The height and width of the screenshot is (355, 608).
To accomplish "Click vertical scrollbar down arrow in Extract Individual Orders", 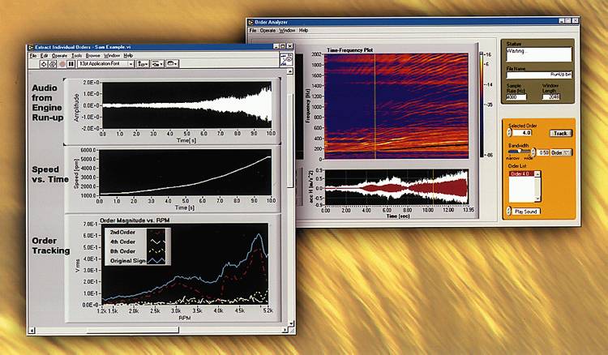I will tap(291, 323).
